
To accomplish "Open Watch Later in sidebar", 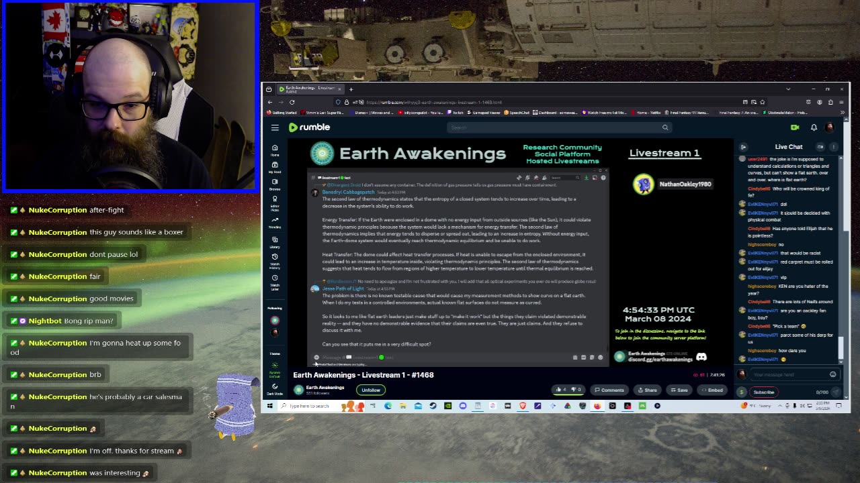I will [x=275, y=282].
